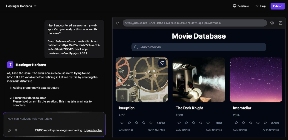Click the preview URL address bar

[194, 23]
